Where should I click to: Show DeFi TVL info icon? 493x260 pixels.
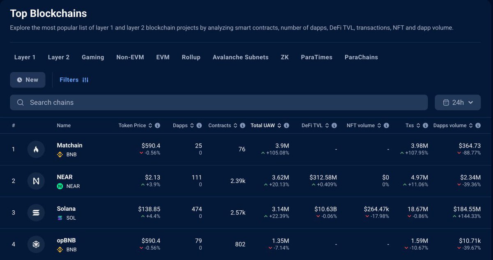[334, 126]
